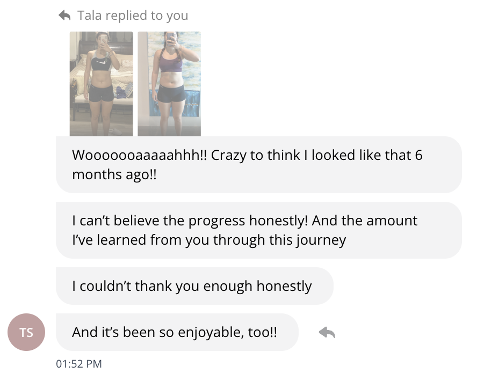477x381 pixels.
Task: Select Tala's name in the reply header
Action: click(x=90, y=15)
